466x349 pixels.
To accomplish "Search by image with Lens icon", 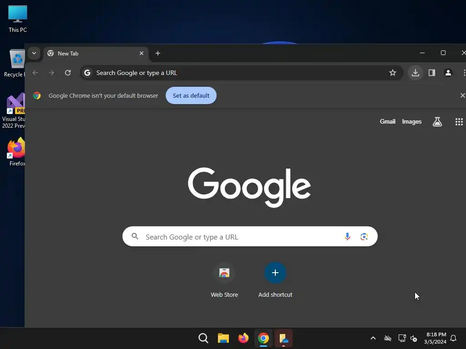I will (364, 236).
